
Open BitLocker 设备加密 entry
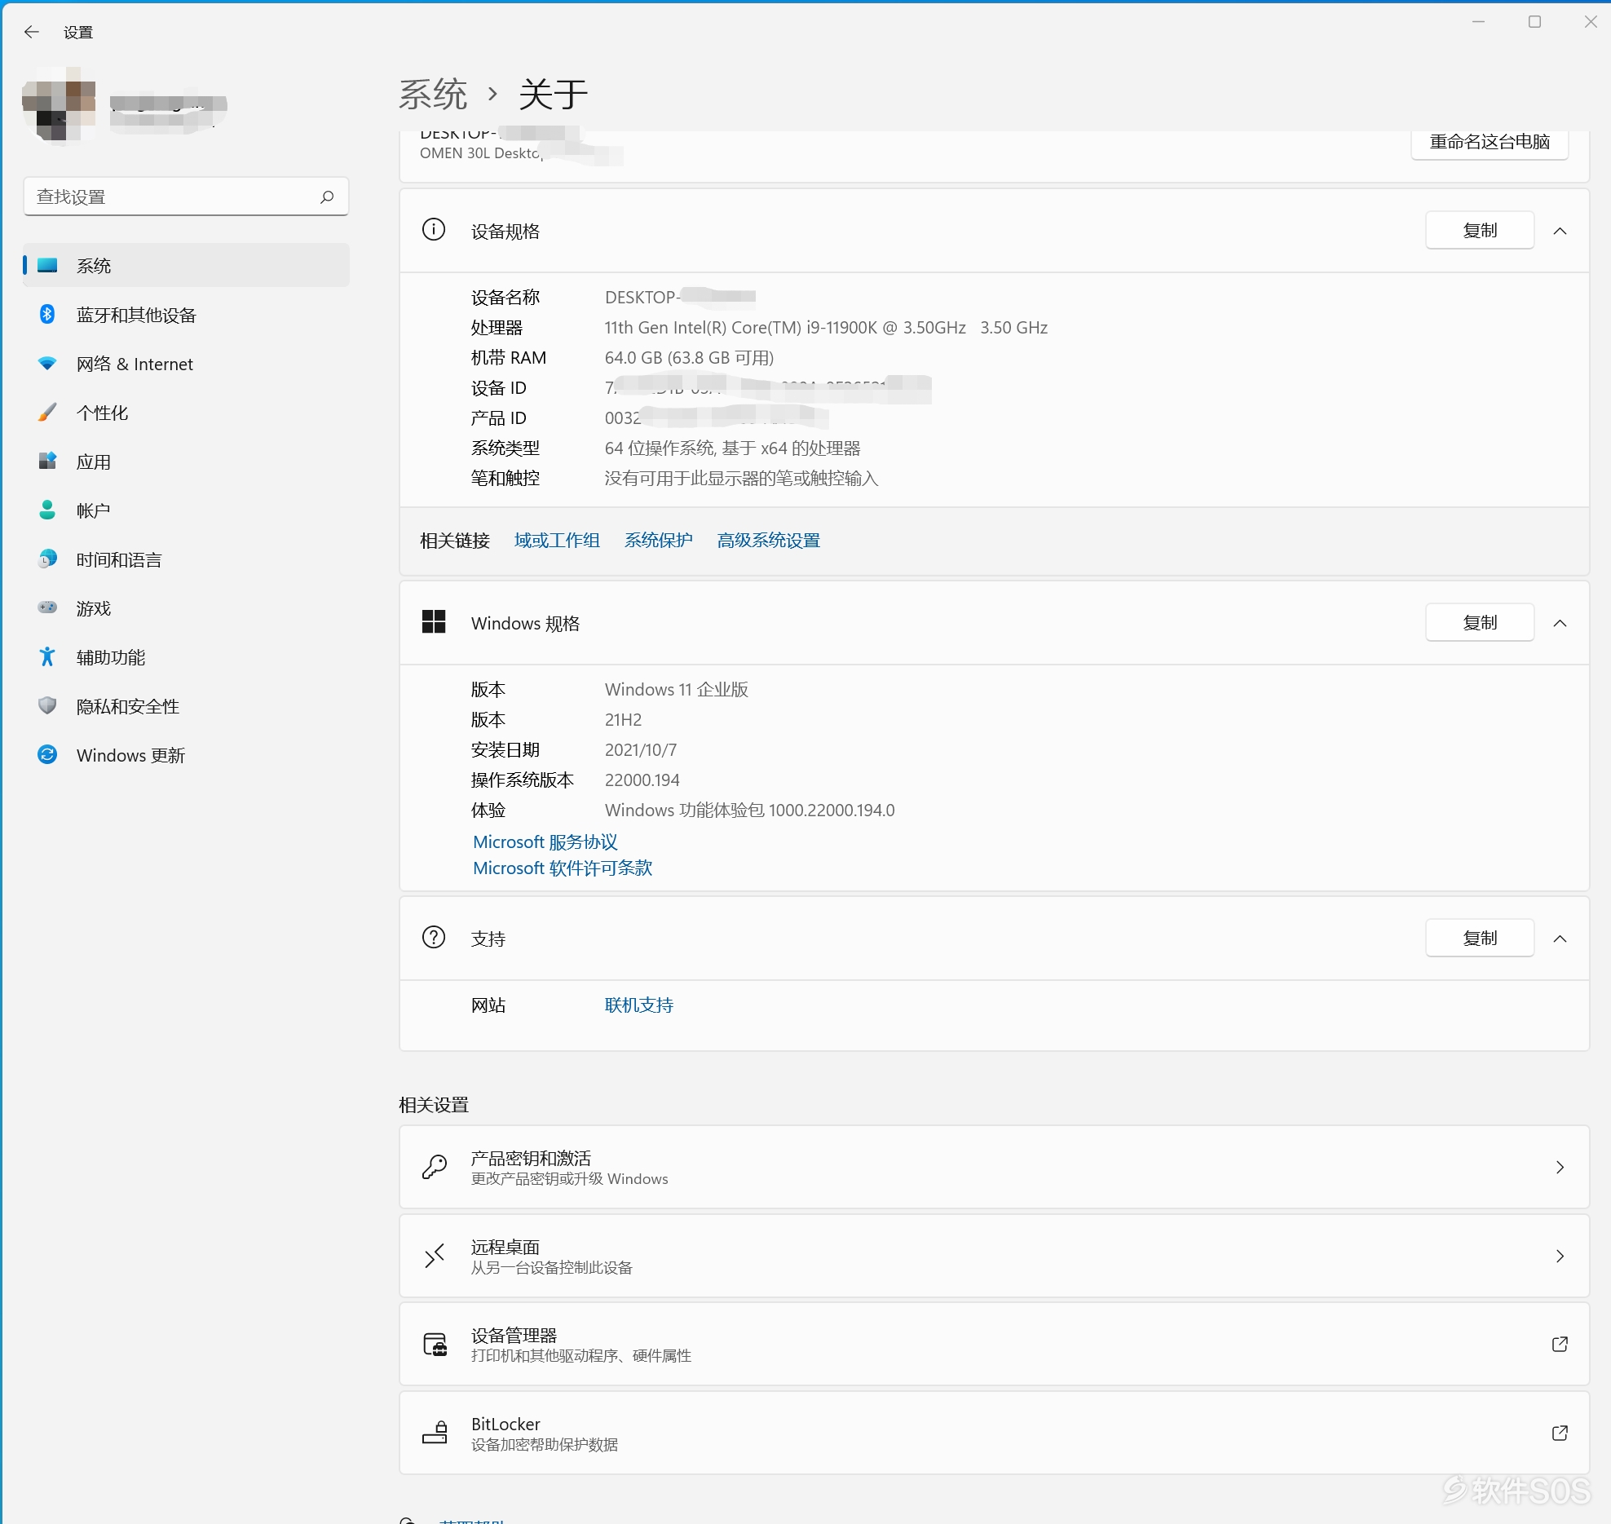pos(994,1433)
